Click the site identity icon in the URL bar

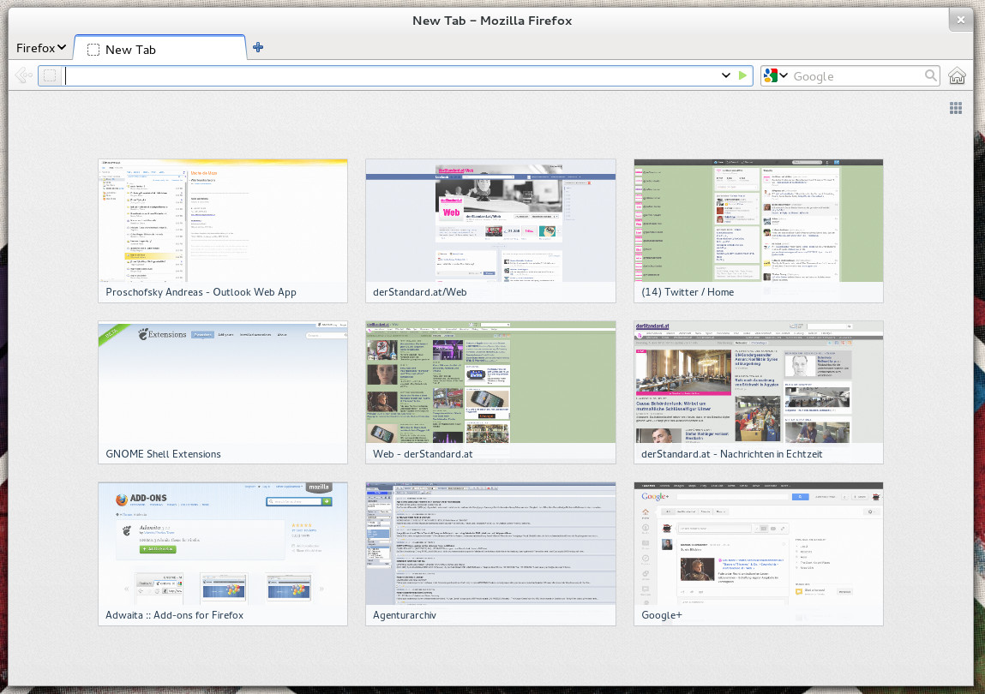coord(51,76)
